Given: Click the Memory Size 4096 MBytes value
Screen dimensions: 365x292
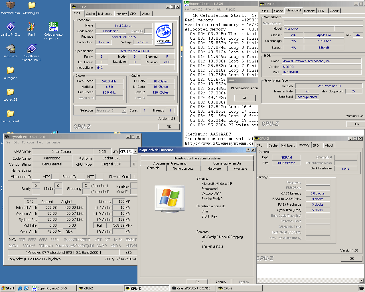Looking at the screenshot, I should (286, 163).
